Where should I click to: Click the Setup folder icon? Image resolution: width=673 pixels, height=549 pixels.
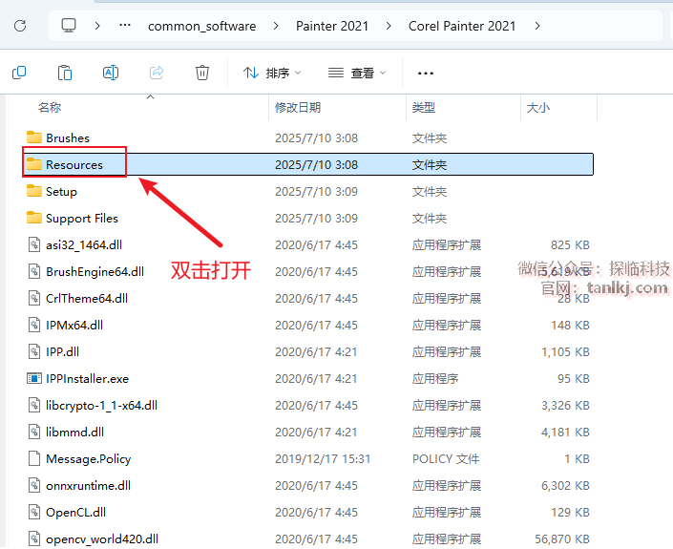coord(34,191)
